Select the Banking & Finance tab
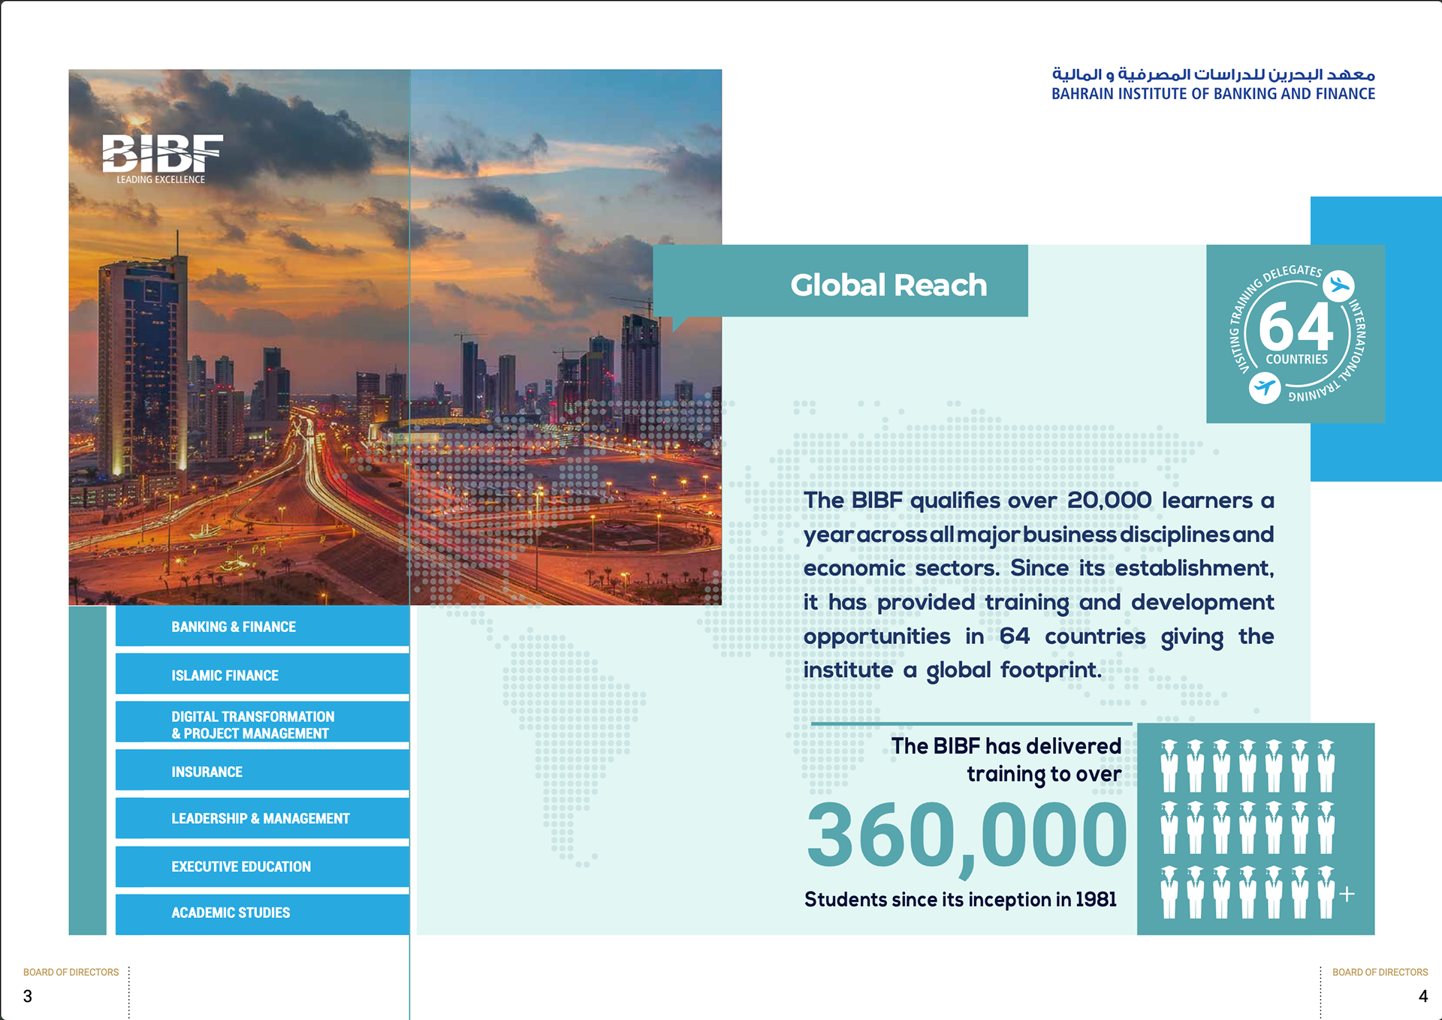Screen dimensions: 1442x1020 click(262, 627)
